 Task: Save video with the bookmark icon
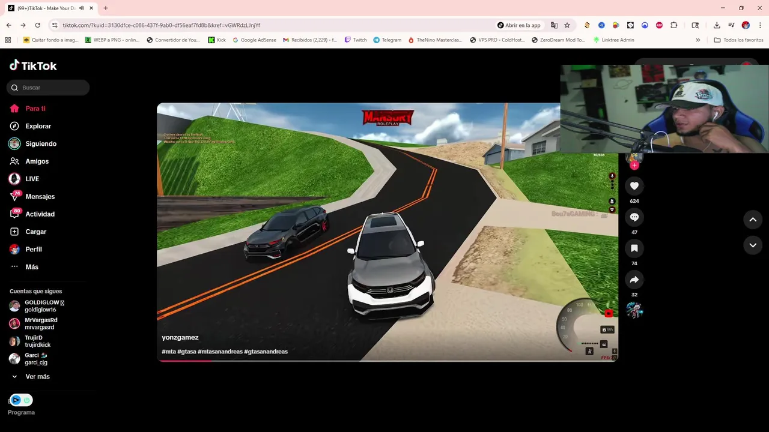(634, 248)
